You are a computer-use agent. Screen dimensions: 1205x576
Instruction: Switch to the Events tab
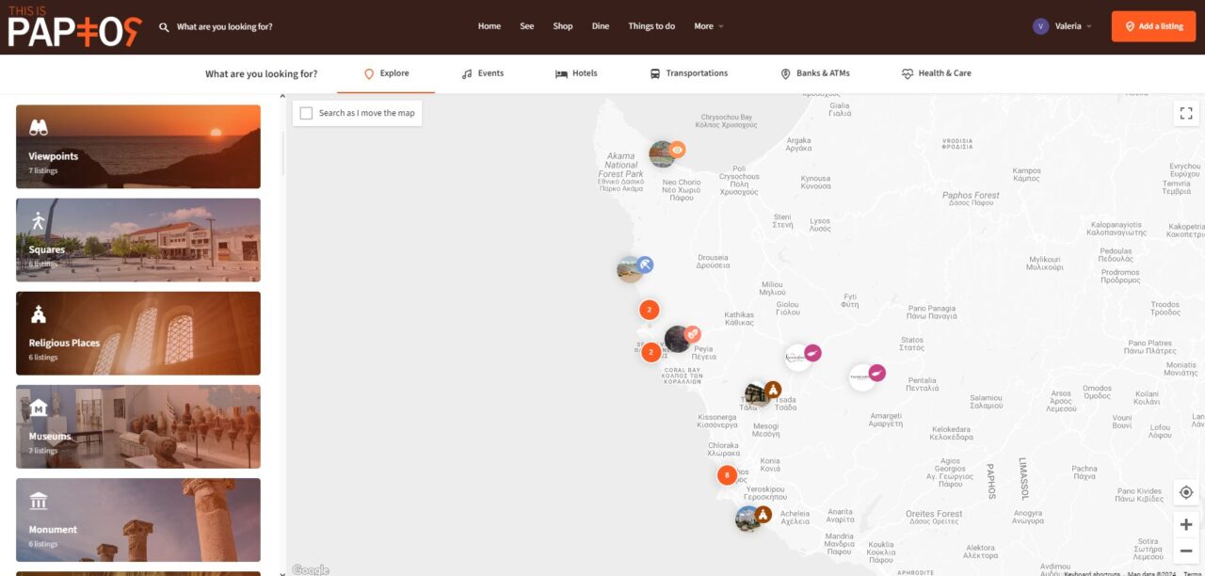pos(482,73)
